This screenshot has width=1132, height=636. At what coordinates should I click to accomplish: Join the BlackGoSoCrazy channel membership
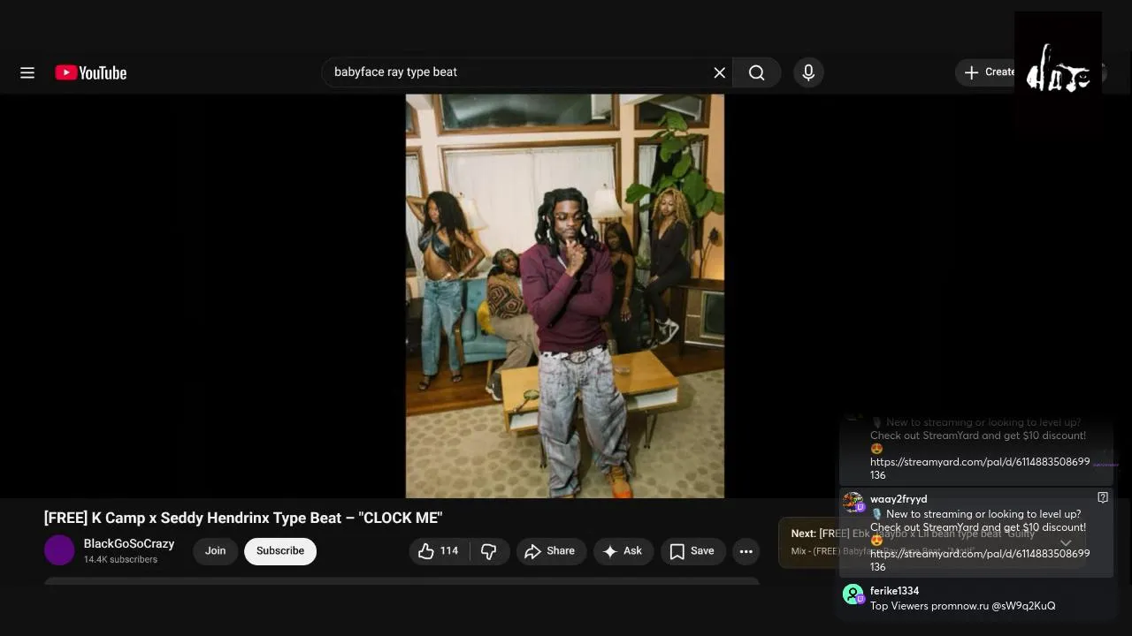click(216, 551)
